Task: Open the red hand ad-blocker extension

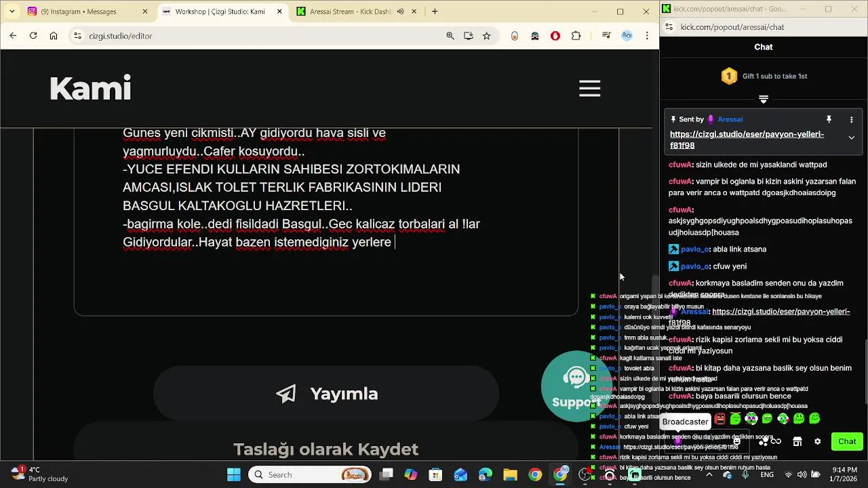Action: [555, 36]
